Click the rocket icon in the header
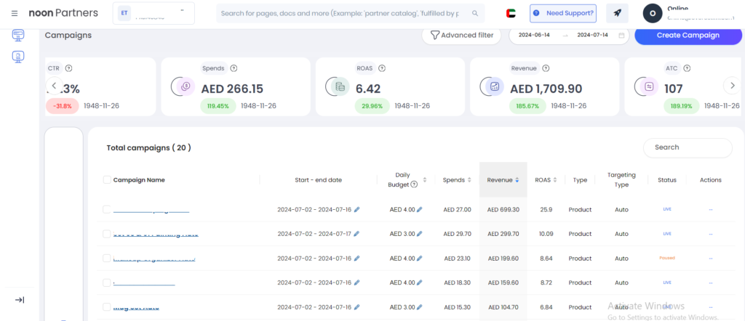Screen dimensions: 745x321 click(x=617, y=13)
